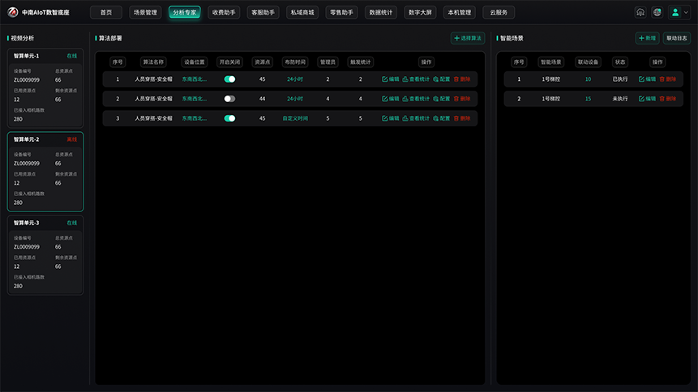Open the 联动日志 button
The width and height of the screenshot is (698, 392).
677,38
